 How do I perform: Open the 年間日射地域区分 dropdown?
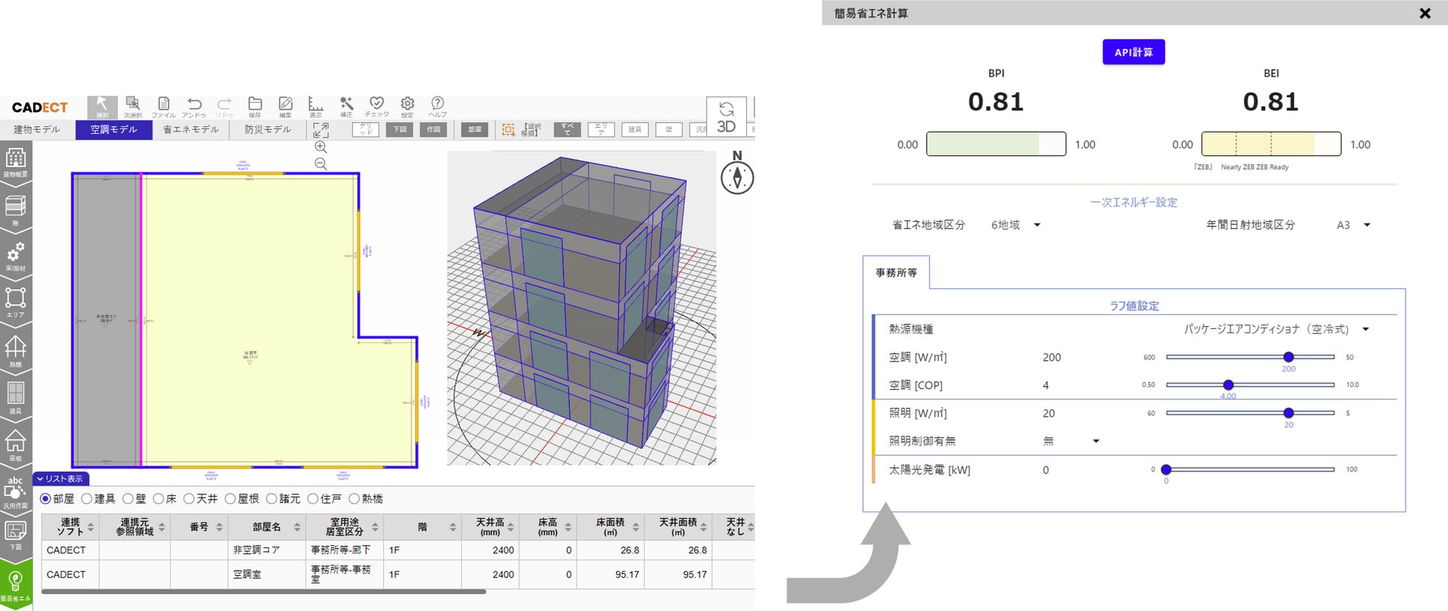1353,225
